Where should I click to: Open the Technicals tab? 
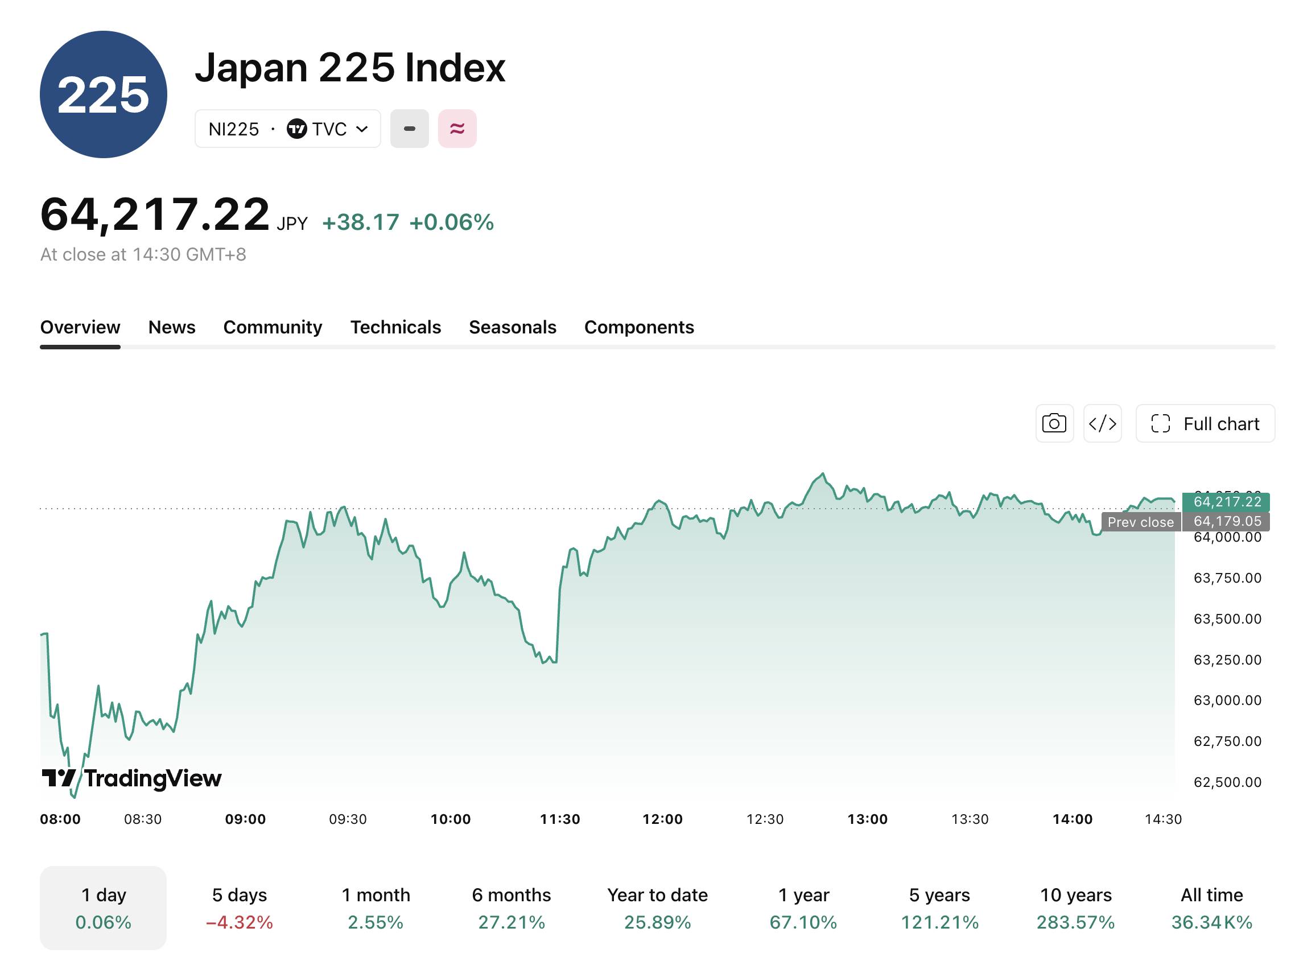(395, 327)
